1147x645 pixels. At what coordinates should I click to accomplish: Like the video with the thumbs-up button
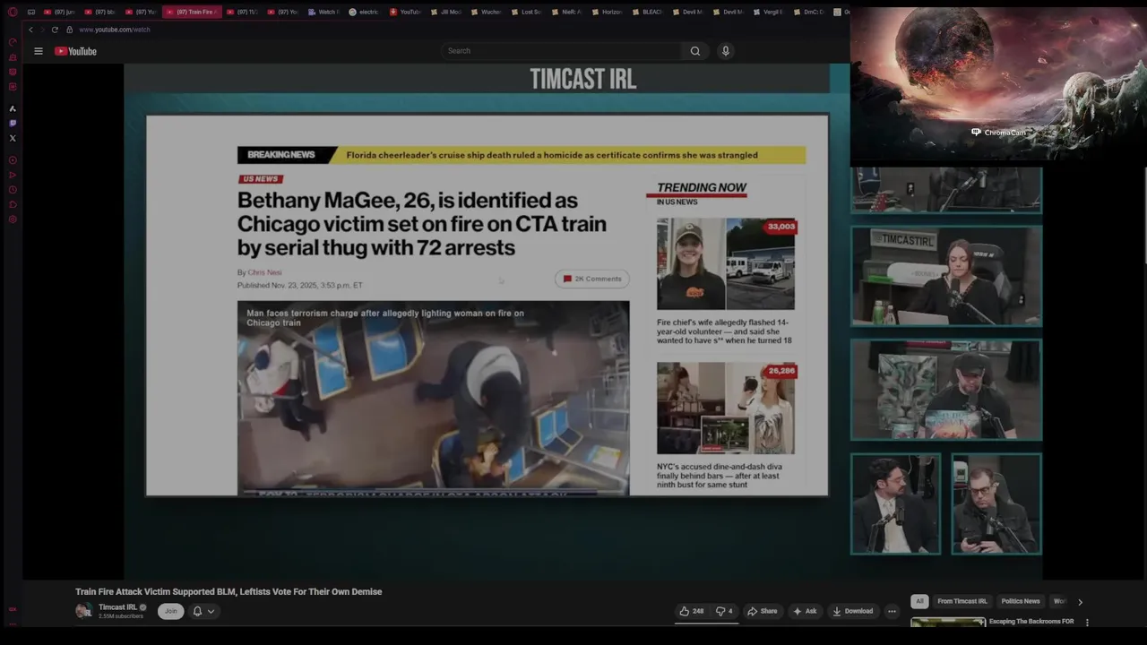click(691, 611)
